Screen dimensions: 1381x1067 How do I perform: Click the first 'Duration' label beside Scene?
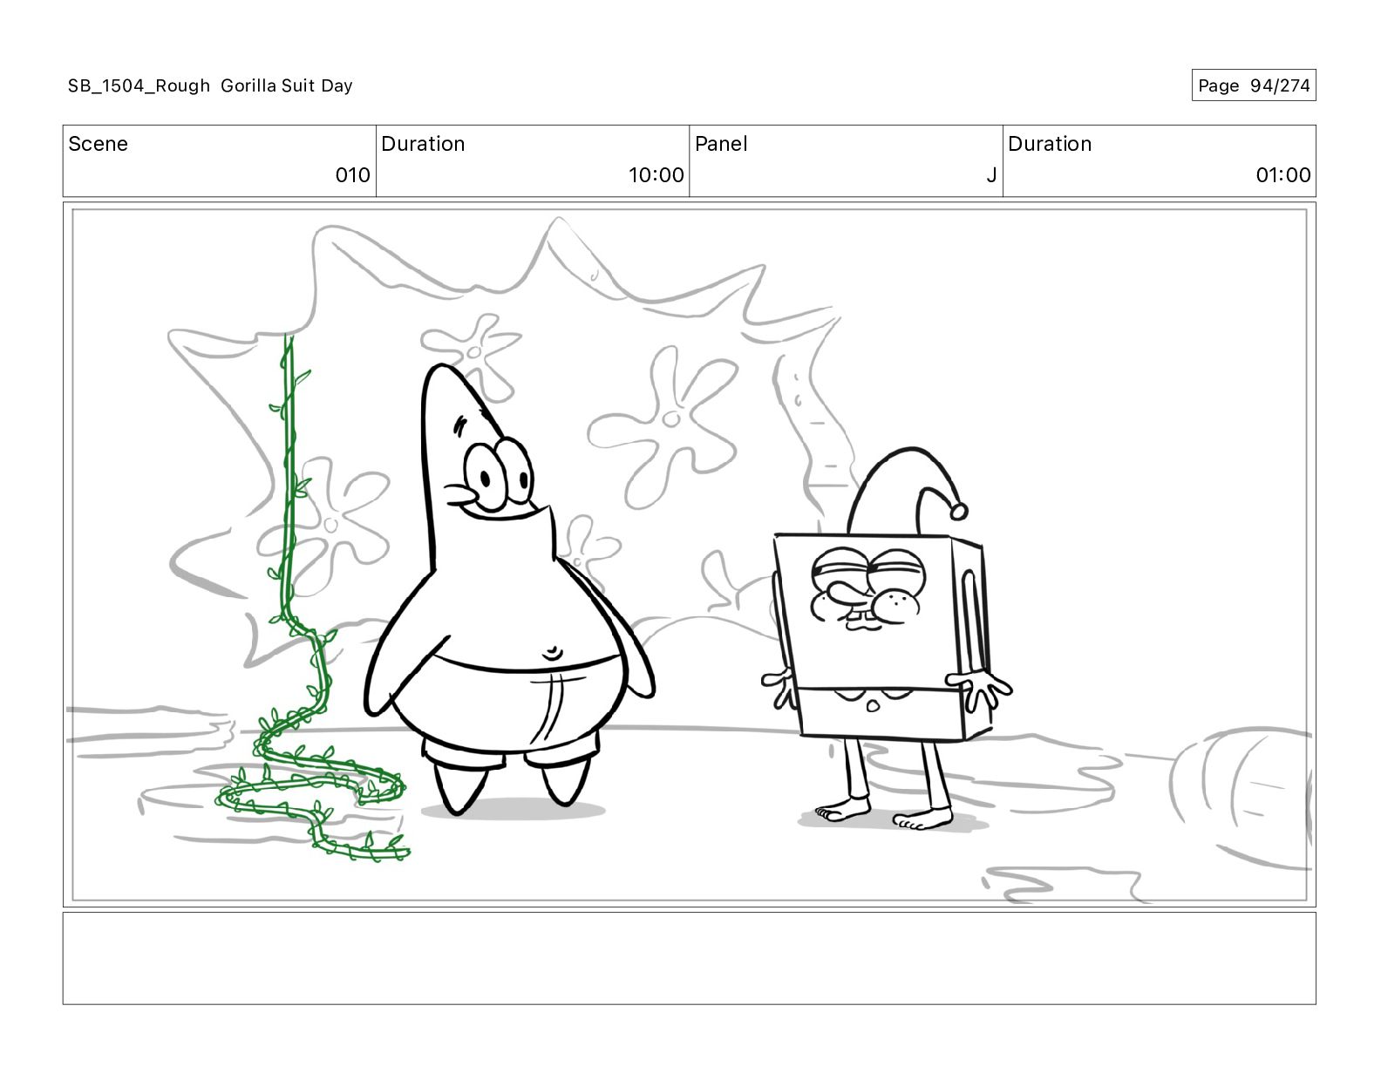pyautogui.click(x=423, y=144)
